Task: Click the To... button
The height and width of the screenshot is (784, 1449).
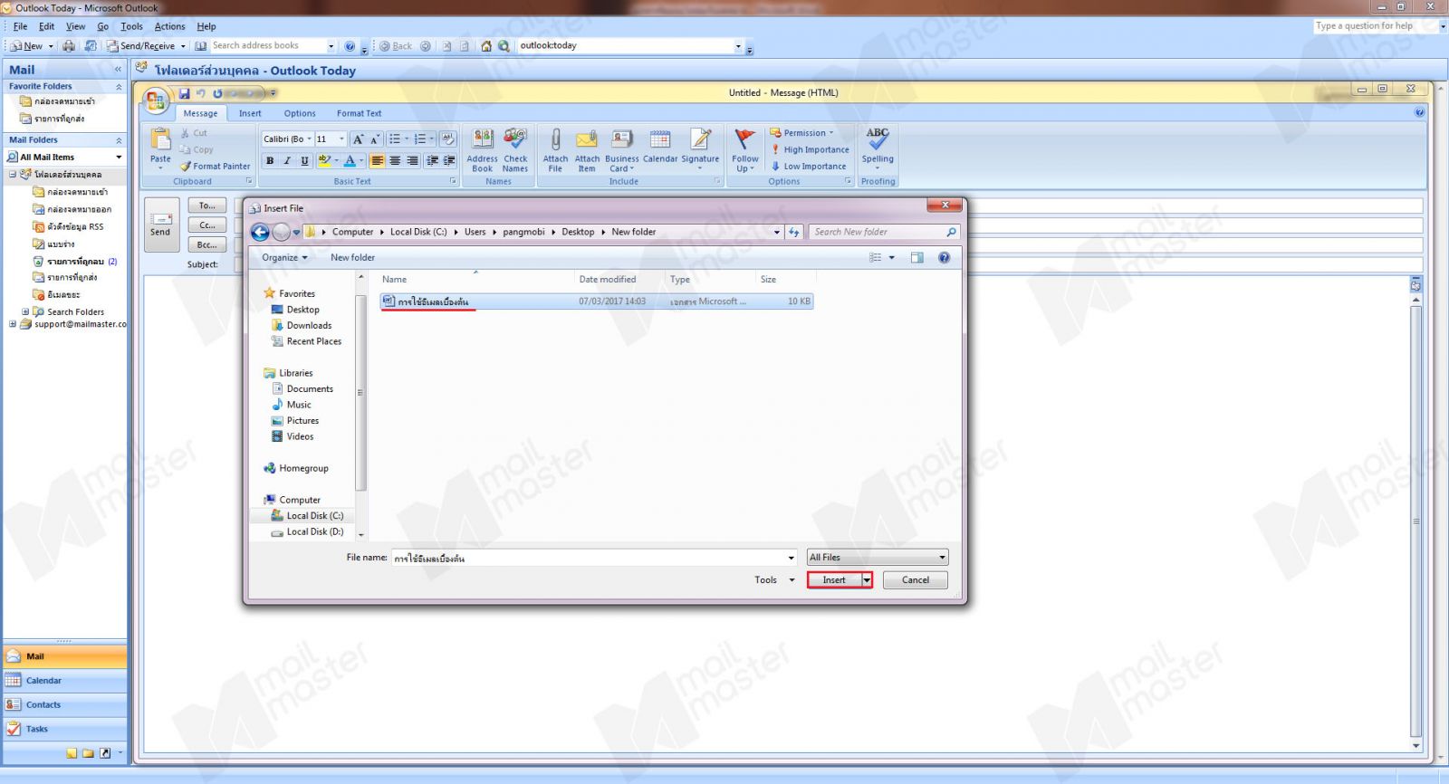Action: 207,206
